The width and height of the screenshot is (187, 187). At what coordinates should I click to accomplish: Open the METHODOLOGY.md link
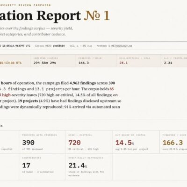[122, 46]
